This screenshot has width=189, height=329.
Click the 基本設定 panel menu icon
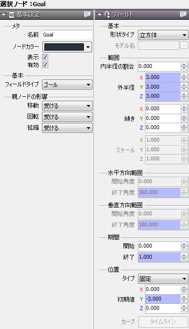(87, 14)
